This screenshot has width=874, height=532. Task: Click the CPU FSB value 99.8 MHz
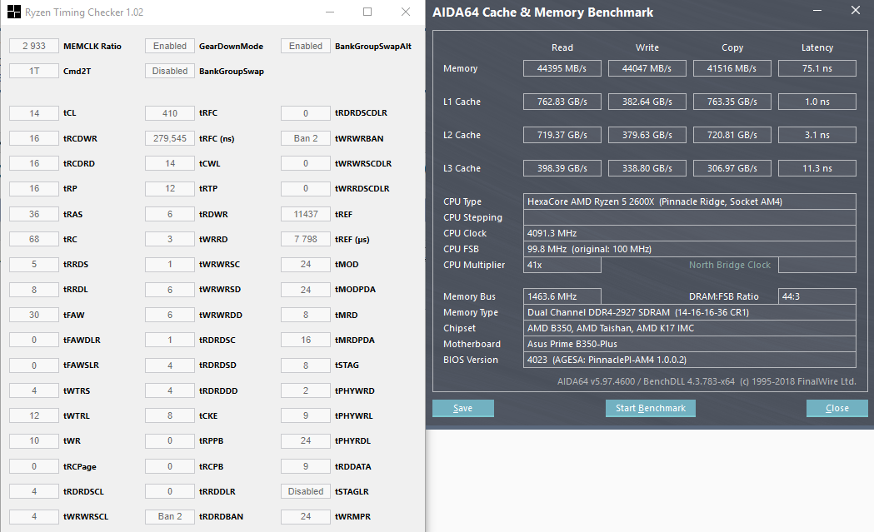coord(690,249)
